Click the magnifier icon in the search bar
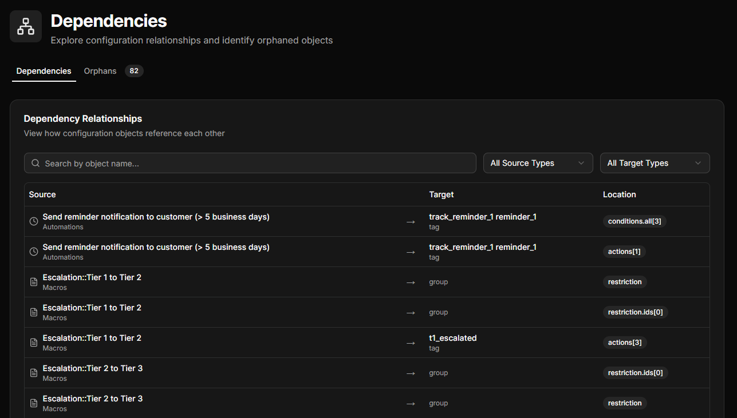This screenshot has height=418, width=737. pyautogui.click(x=35, y=163)
